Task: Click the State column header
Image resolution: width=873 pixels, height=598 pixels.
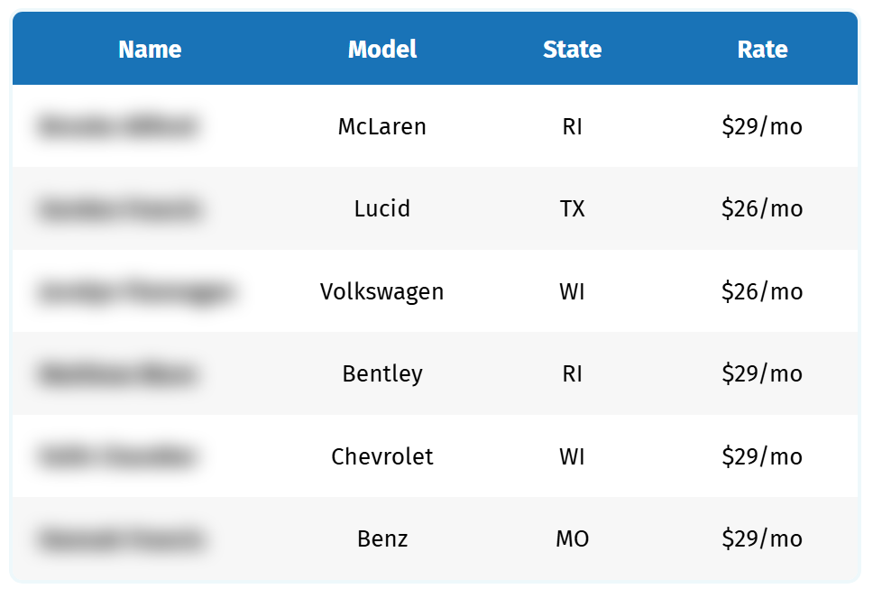Action: pos(572,50)
